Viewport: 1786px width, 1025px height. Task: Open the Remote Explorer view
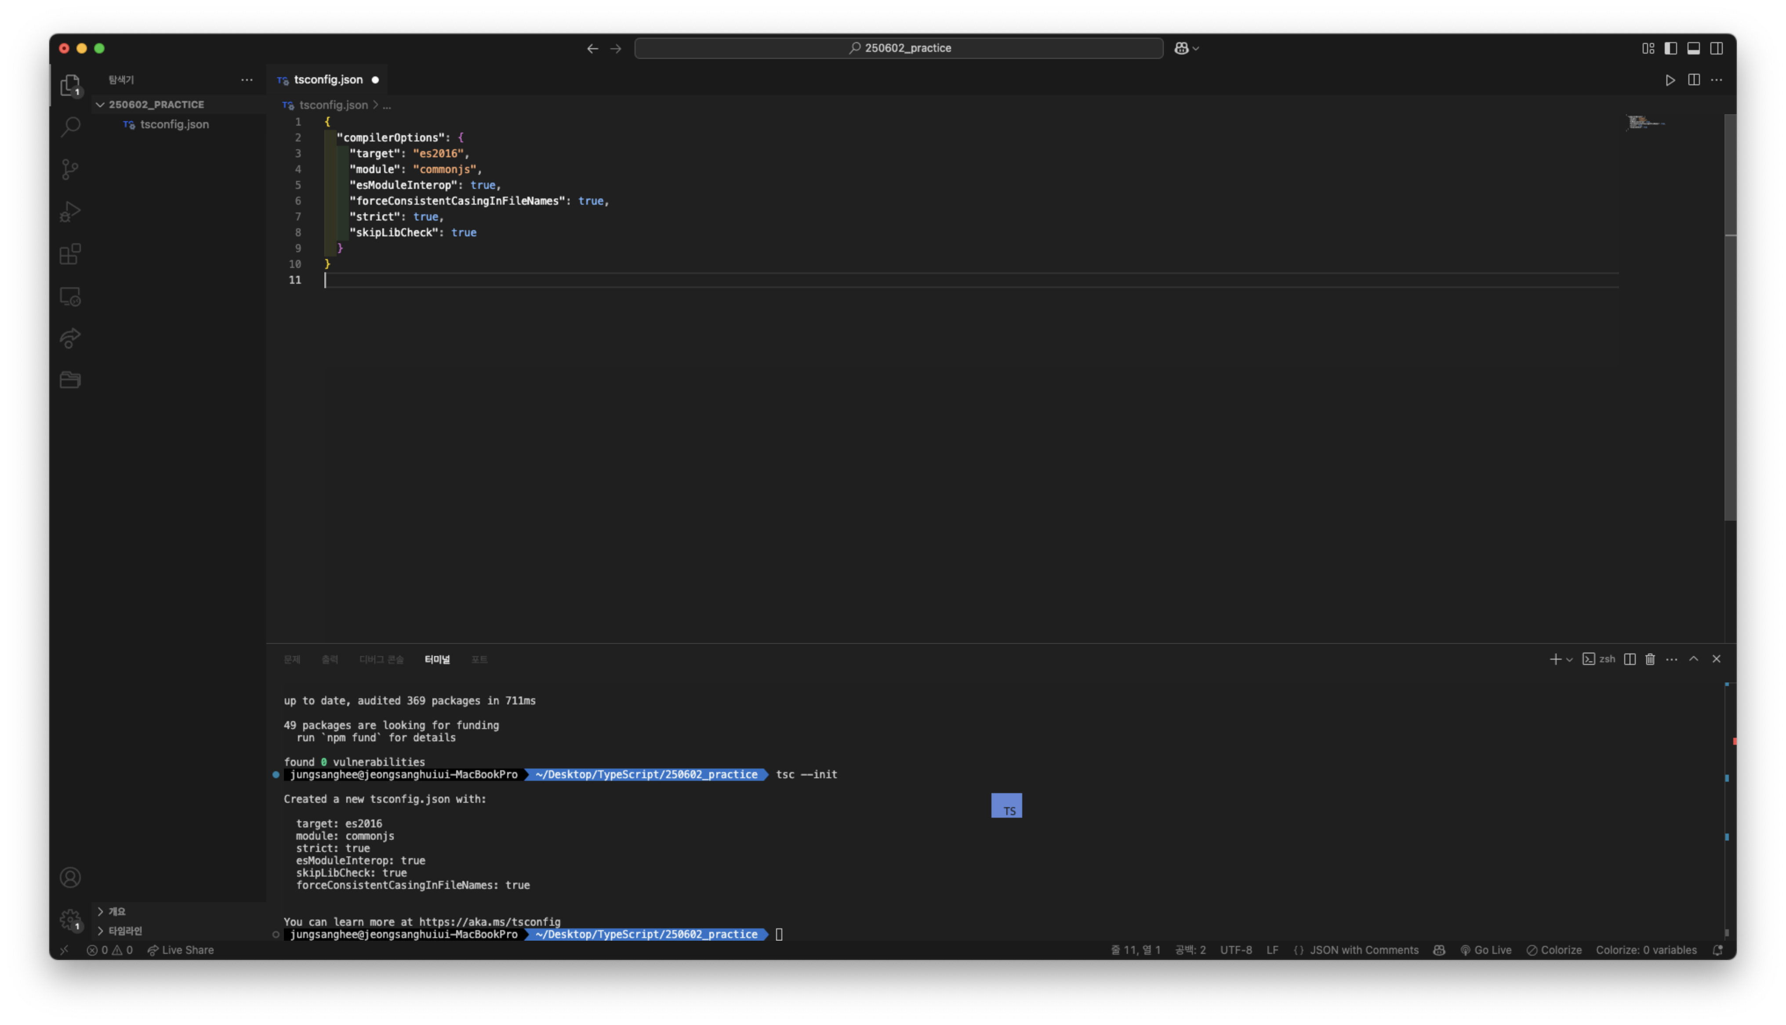click(70, 296)
